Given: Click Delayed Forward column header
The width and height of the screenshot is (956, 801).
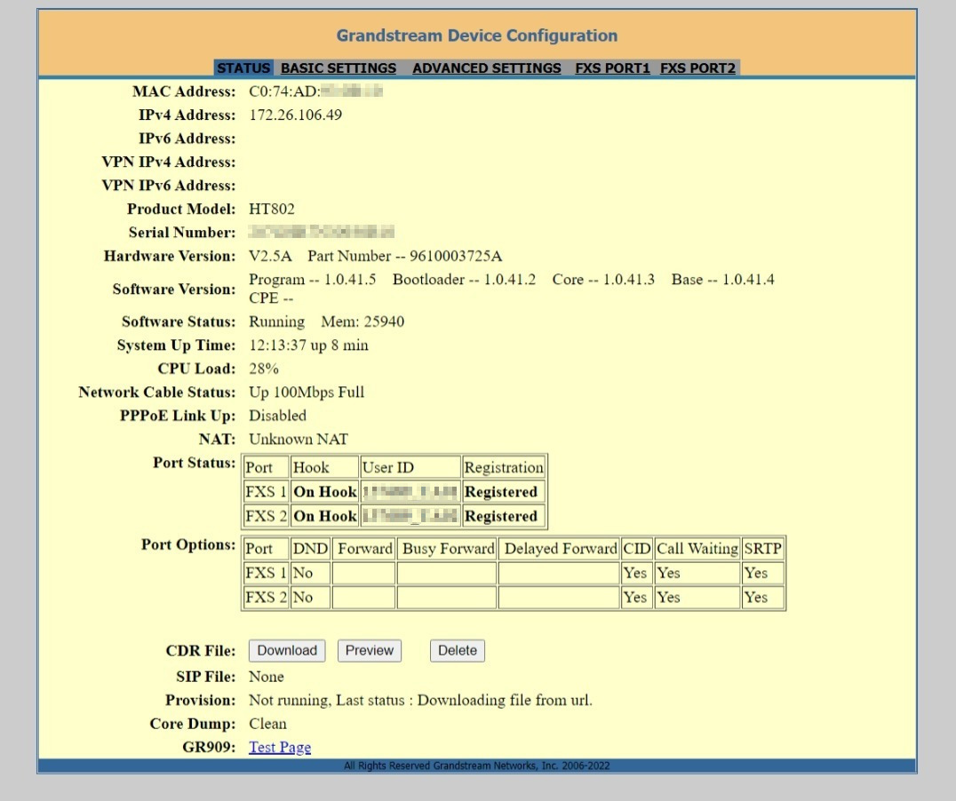Looking at the screenshot, I should tap(561, 549).
